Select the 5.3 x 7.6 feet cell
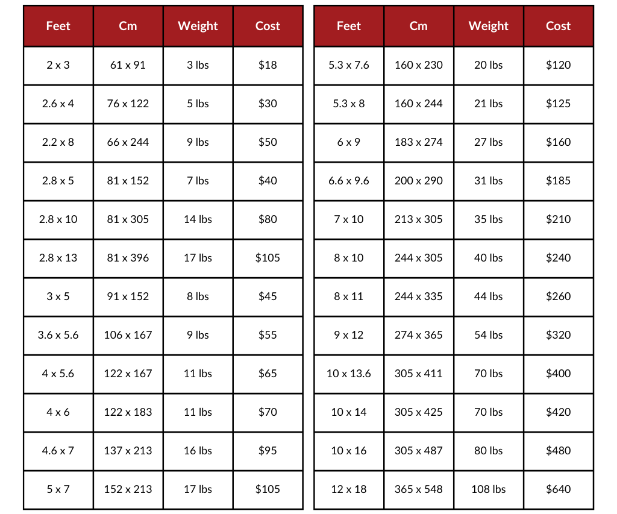Screen dimensions: 617x514 click(349, 65)
